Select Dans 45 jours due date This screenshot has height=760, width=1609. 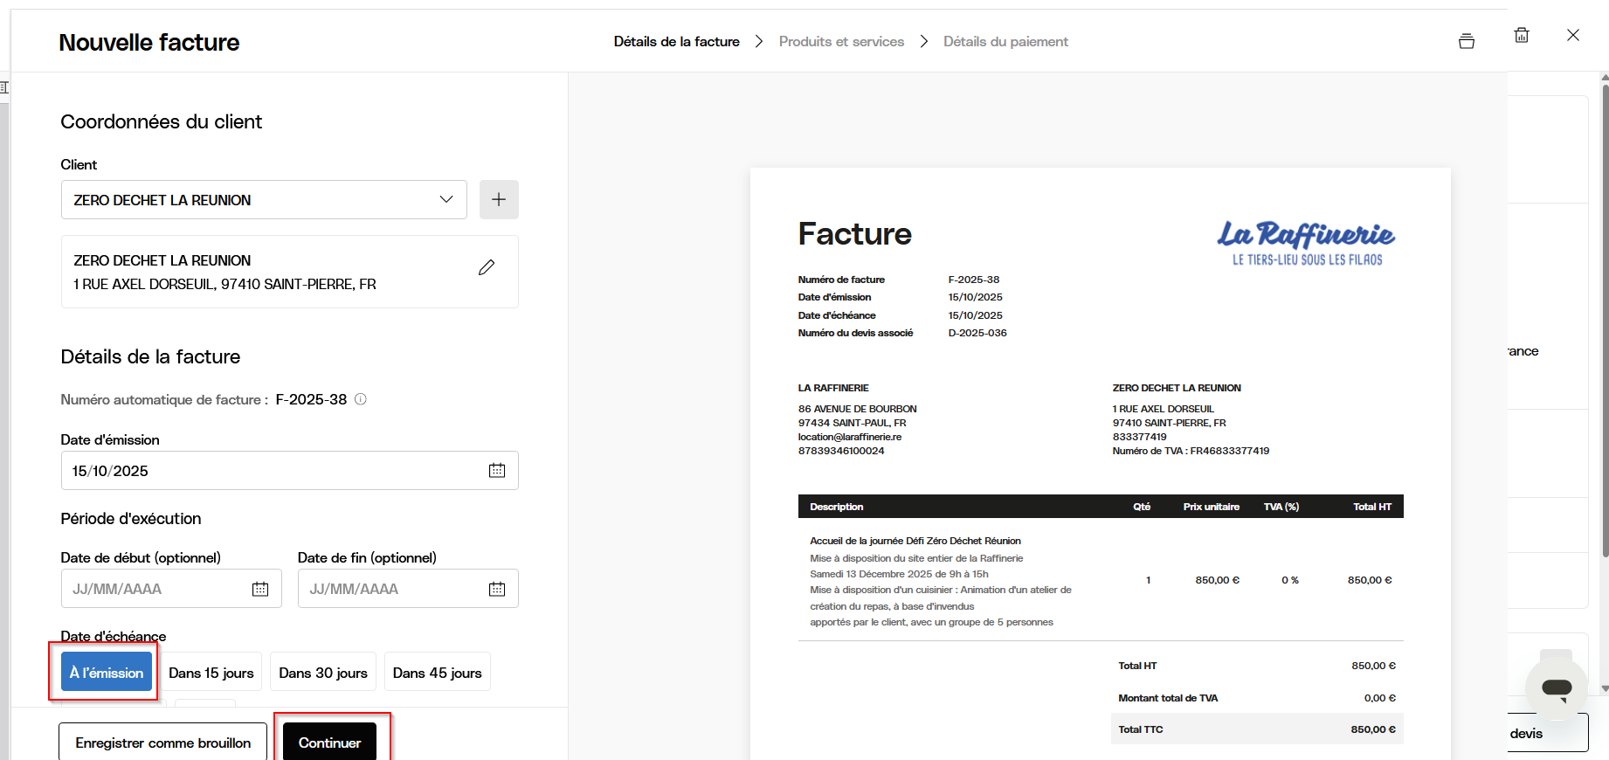pos(437,673)
